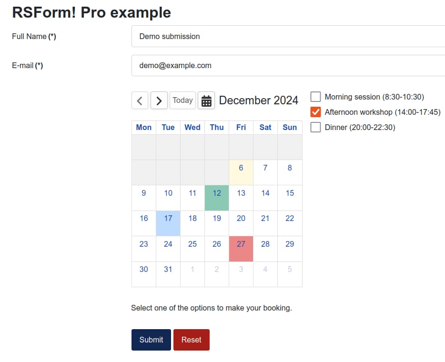Choose the blue-highlighted December 17 date
This screenshot has width=445, height=362.
[168, 223]
